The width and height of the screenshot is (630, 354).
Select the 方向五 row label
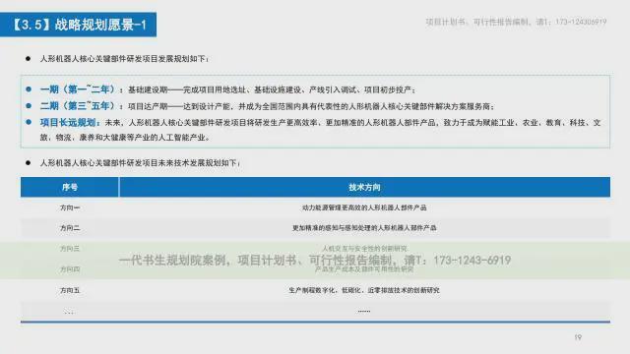(70, 290)
